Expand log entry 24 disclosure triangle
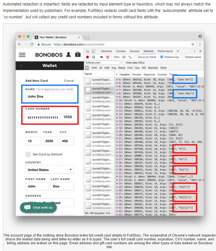216x251 pixels. click(117, 149)
